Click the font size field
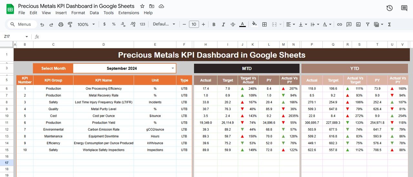Image resolution: width=413 pixels, height=177 pixels. pos(194,24)
